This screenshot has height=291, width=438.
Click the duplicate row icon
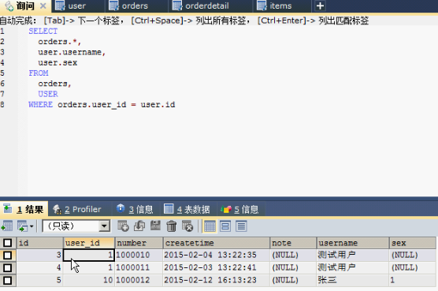pyautogui.click(x=139, y=226)
